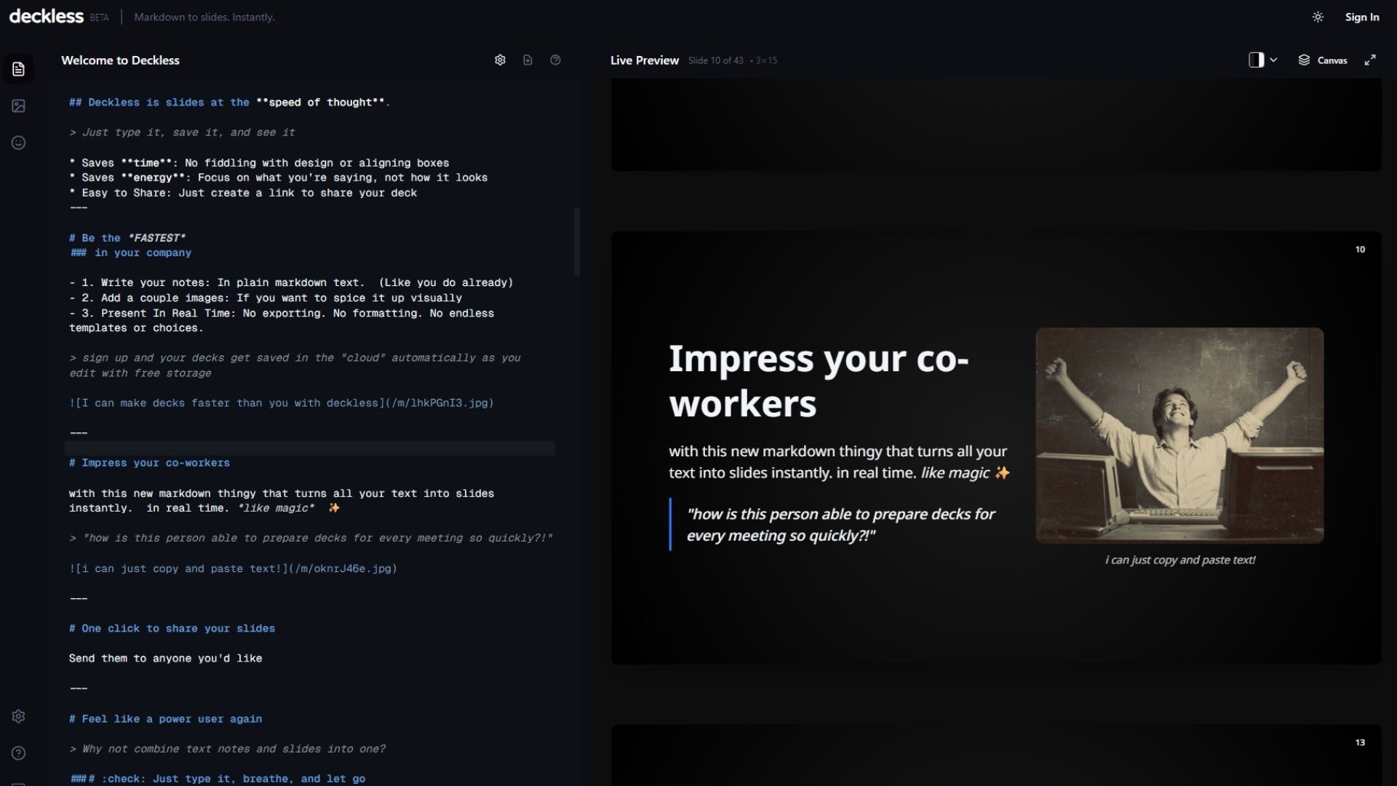Open settings gear at bottom of sidebar
The height and width of the screenshot is (786, 1397).
19,716
